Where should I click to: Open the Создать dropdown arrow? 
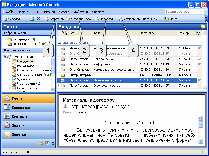pyautogui.click(x=25, y=19)
